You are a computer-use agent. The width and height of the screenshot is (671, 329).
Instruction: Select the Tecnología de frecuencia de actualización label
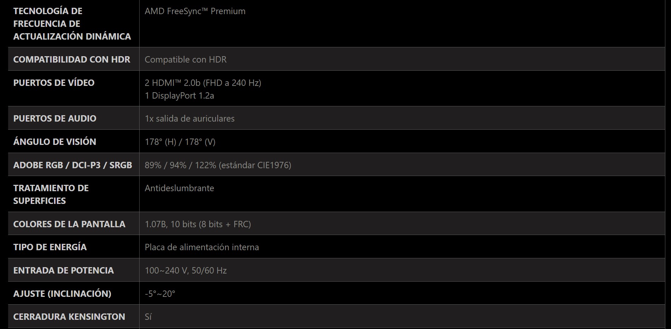pyautogui.click(x=72, y=24)
